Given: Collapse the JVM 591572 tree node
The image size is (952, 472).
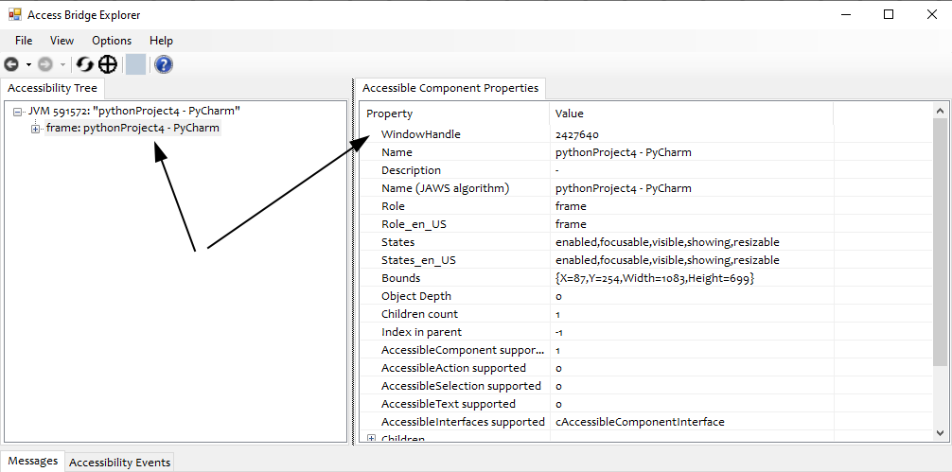Looking at the screenshot, I should click(18, 112).
